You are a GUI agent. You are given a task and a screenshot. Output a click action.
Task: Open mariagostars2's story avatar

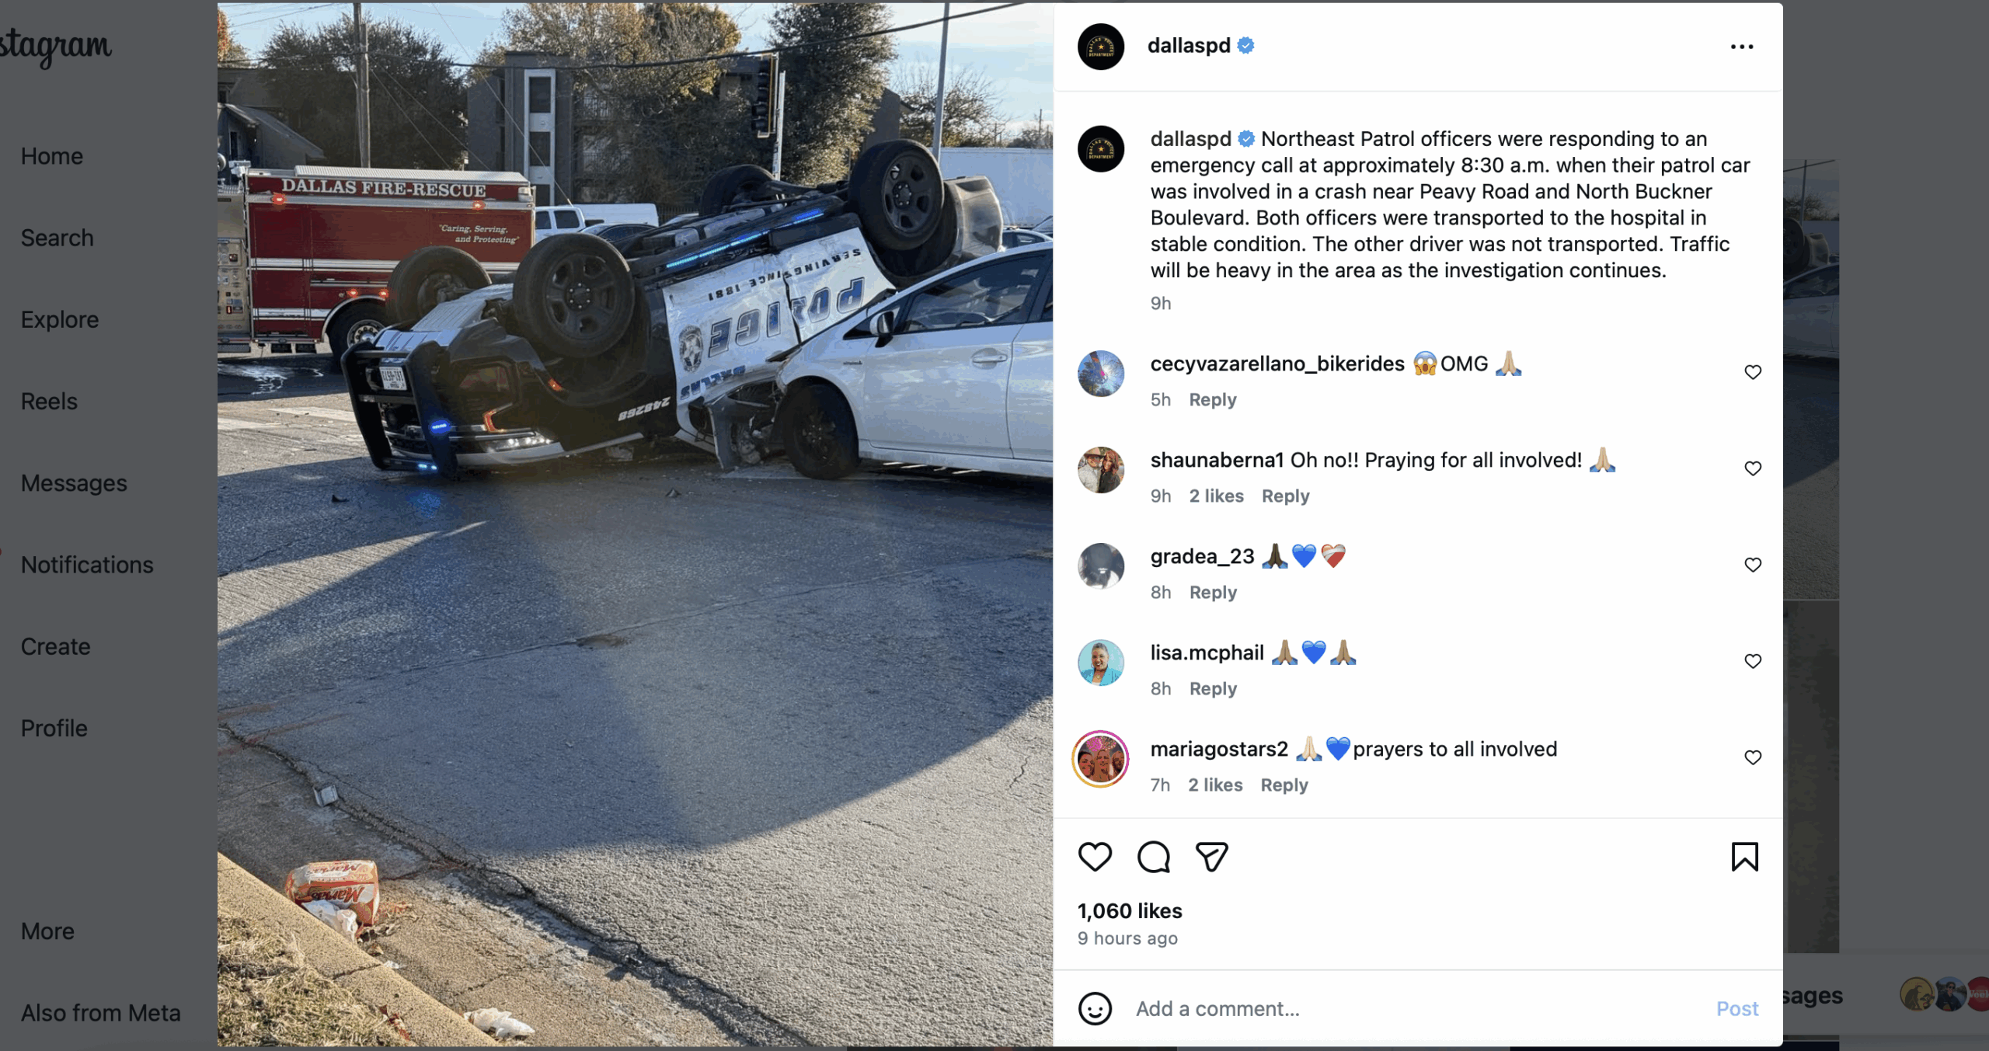[1100, 759]
